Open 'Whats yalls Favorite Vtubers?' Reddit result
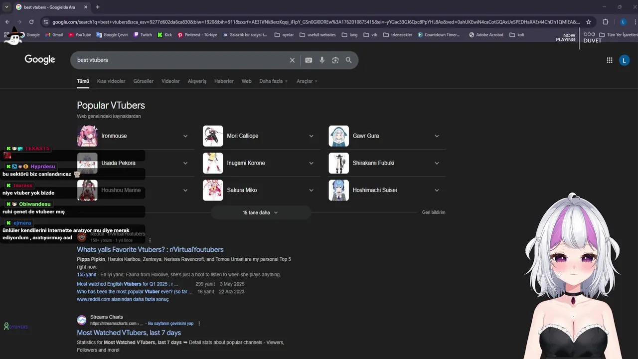 click(150, 249)
